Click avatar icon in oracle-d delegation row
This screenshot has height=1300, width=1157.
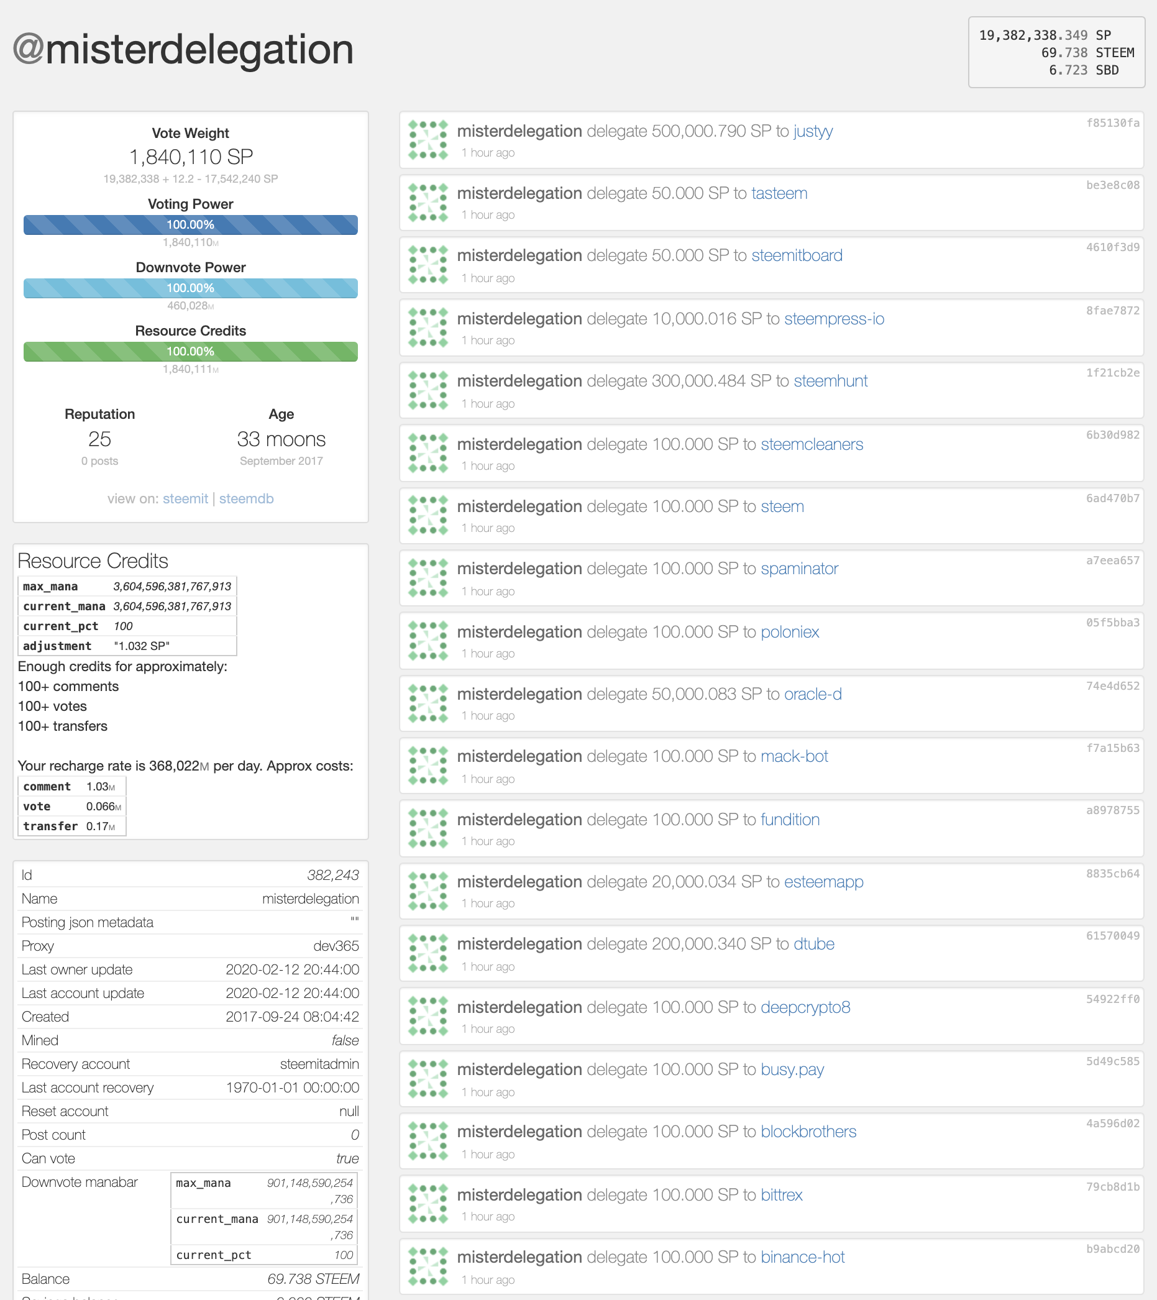pos(428,703)
